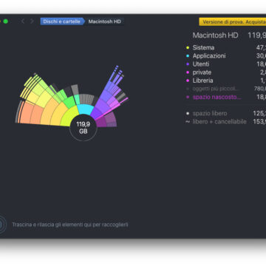The width and height of the screenshot is (266, 266).
Task: Select Utenti in the legend list
Action: click(225, 64)
